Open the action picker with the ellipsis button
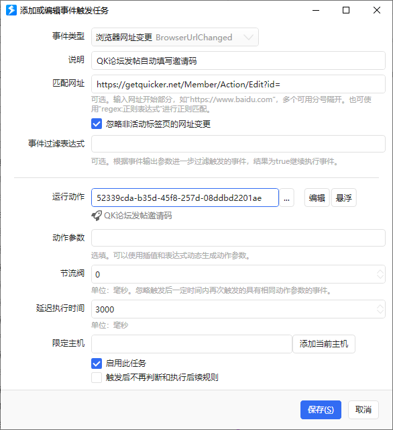Viewport: 393px width, 430px height. coord(286,198)
